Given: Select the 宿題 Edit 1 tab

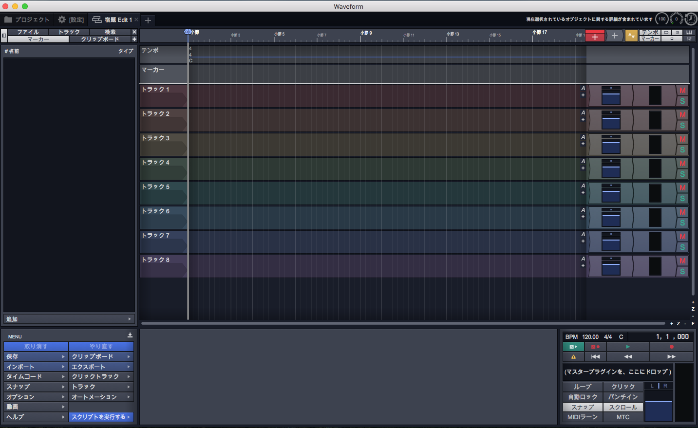Looking at the screenshot, I should tap(113, 19).
